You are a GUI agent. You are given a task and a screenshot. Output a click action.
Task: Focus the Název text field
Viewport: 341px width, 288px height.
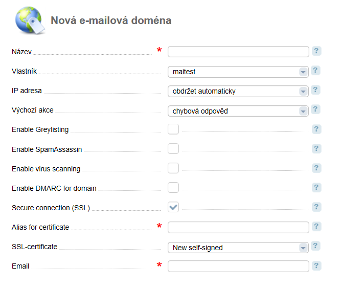[x=238, y=52]
